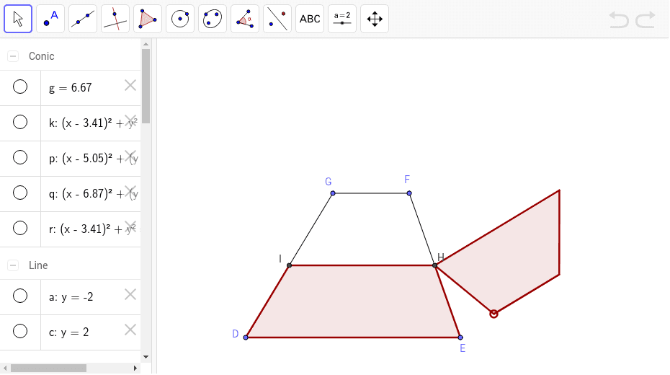Toggle visibility of conic q
Image resolution: width=670 pixels, height=375 pixels.
click(x=20, y=193)
